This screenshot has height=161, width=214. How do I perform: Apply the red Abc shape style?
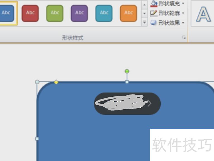coord(30,13)
